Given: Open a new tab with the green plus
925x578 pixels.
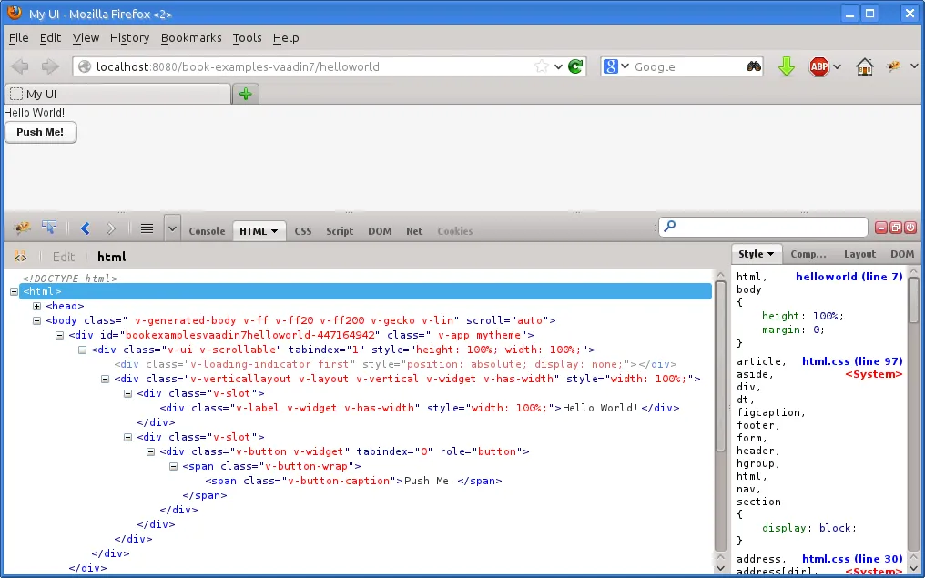Looking at the screenshot, I should click(245, 93).
